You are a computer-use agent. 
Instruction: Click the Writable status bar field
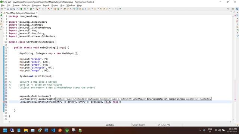pyautogui.click(x=110, y=125)
